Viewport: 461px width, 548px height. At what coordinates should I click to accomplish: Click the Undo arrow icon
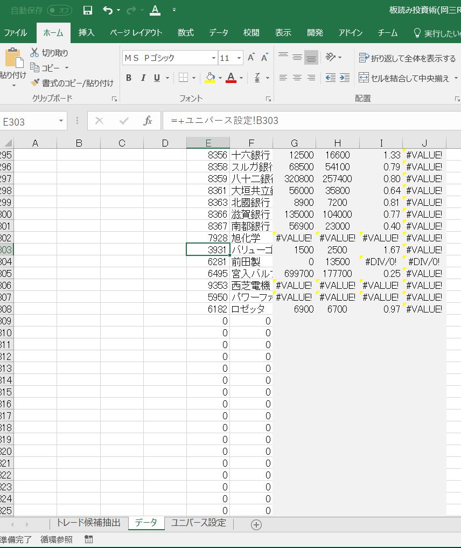pyautogui.click(x=108, y=10)
